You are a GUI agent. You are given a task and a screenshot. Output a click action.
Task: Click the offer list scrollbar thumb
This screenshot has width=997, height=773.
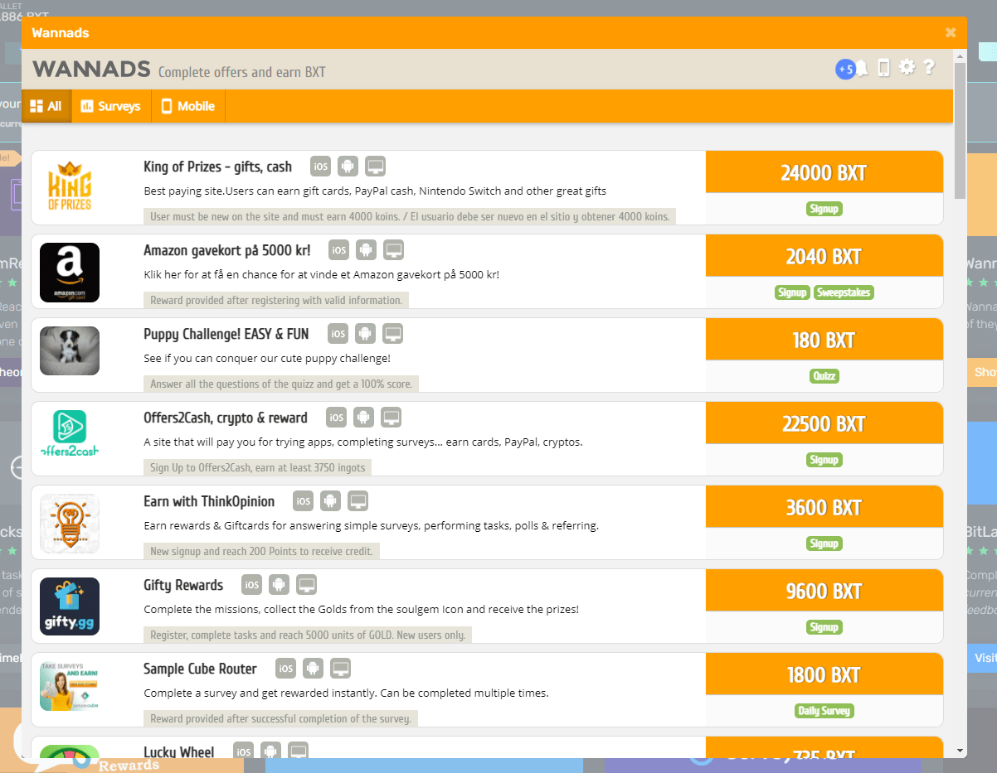point(960,130)
